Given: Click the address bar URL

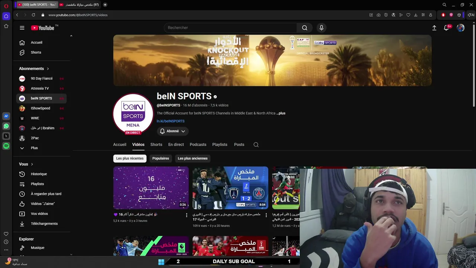Looking at the screenshot, I should (x=78, y=15).
